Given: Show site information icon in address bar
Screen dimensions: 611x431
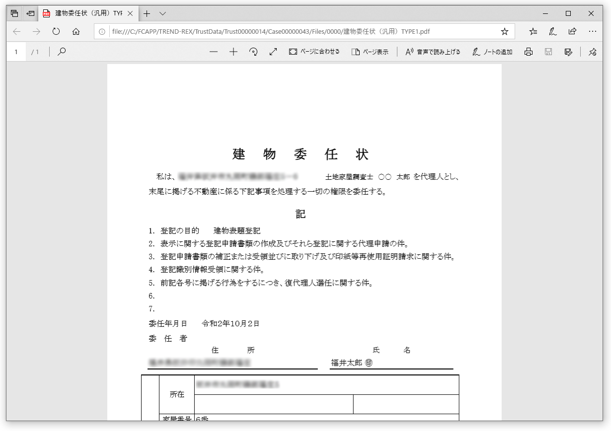Looking at the screenshot, I should click(102, 31).
